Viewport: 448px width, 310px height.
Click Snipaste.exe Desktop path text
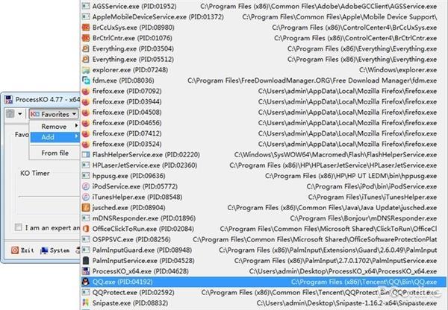(346, 303)
